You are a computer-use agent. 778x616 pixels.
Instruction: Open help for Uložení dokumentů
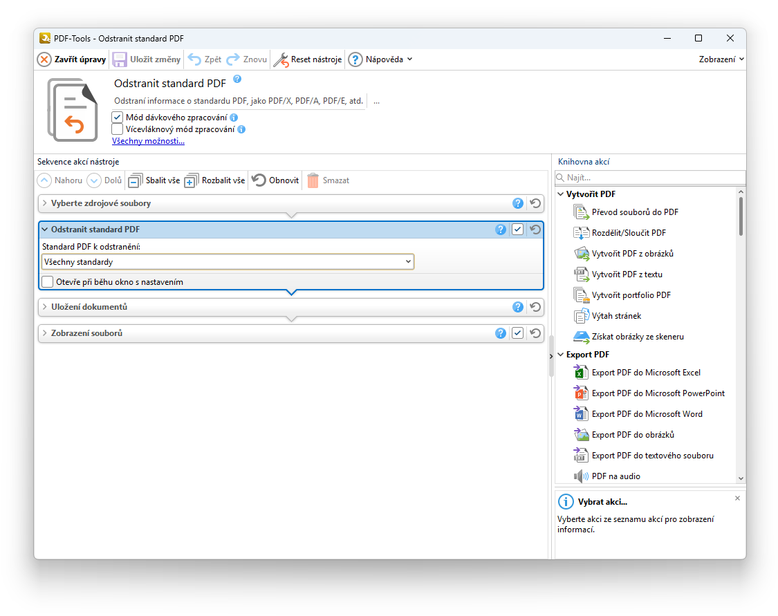coord(517,307)
